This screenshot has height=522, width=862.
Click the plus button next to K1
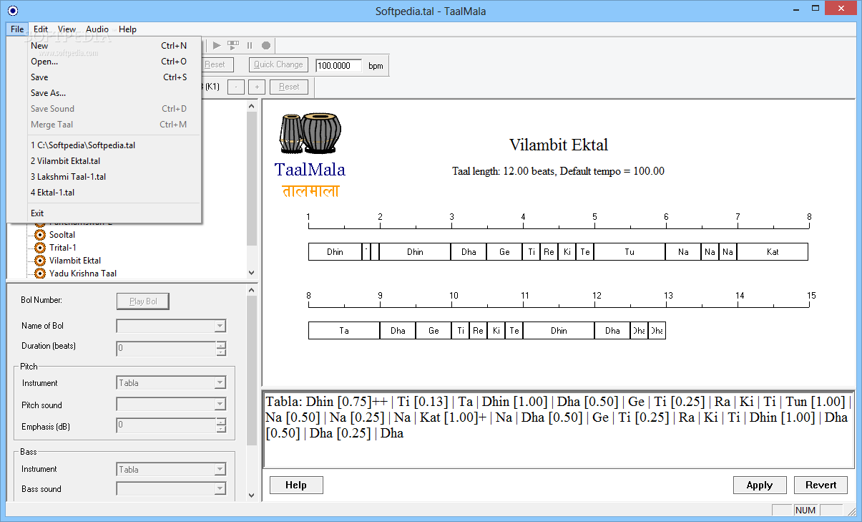(257, 87)
